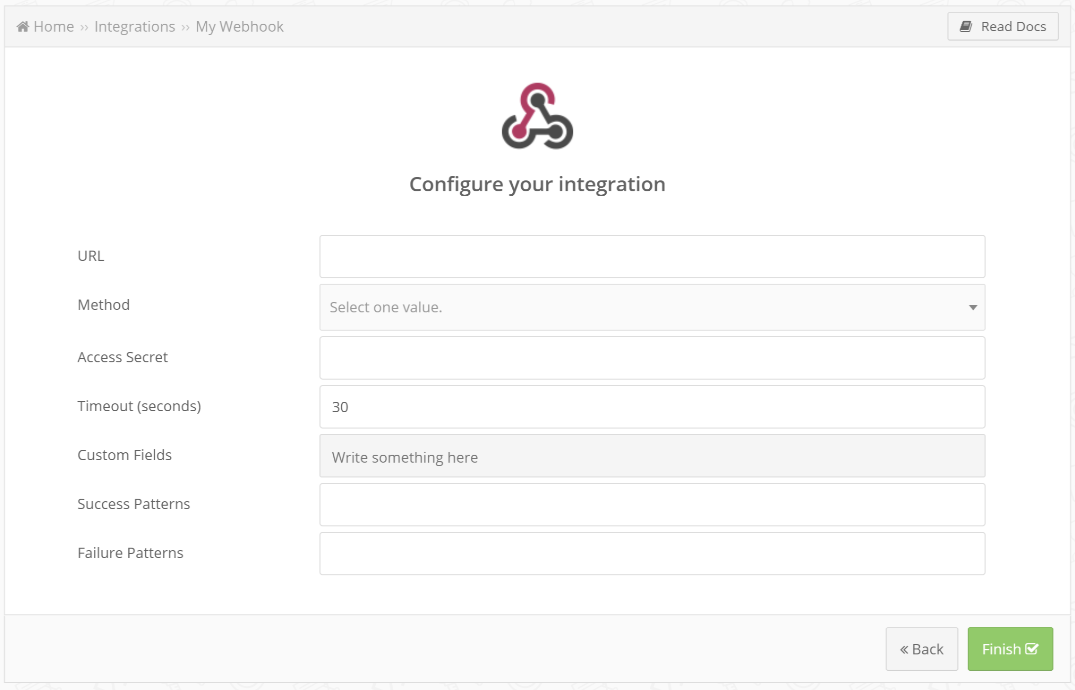Click the 'Success Patterns' label

point(134,504)
